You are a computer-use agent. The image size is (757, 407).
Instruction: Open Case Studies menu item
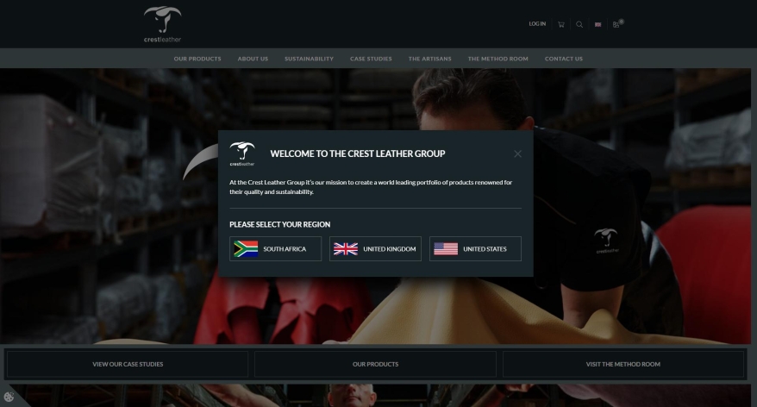pyautogui.click(x=371, y=59)
